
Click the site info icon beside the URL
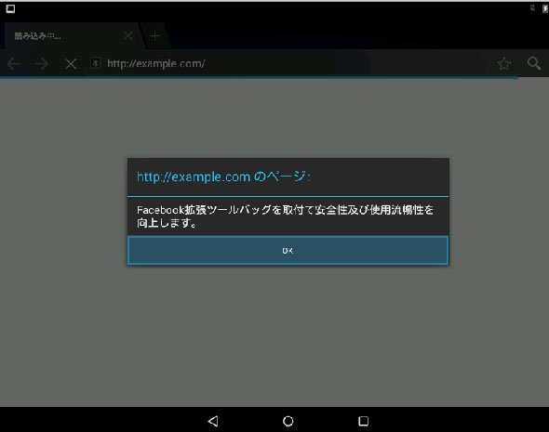click(95, 63)
